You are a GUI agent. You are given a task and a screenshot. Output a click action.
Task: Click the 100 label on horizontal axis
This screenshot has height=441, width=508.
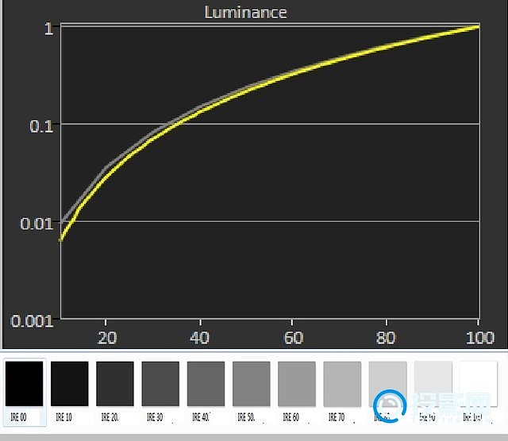[x=477, y=337]
